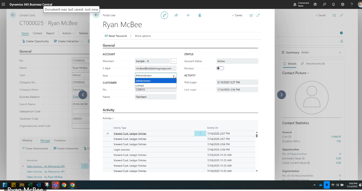Image resolution: width=362 pixels, height=191 pixels.
Task: Open the settings gear in top bar
Action: (342, 4)
